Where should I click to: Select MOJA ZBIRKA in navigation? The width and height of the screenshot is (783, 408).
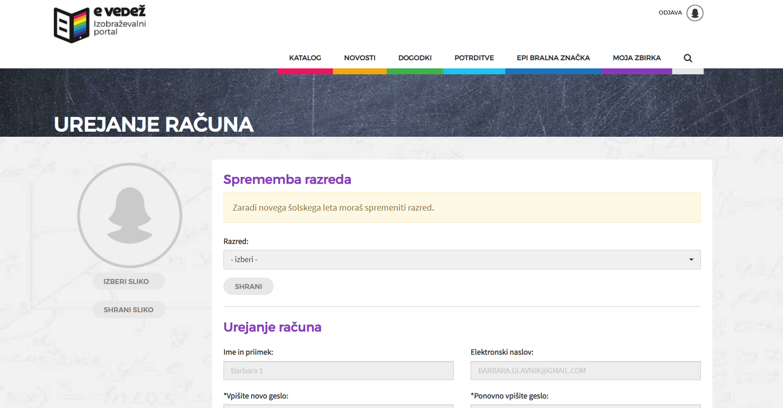[637, 58]
